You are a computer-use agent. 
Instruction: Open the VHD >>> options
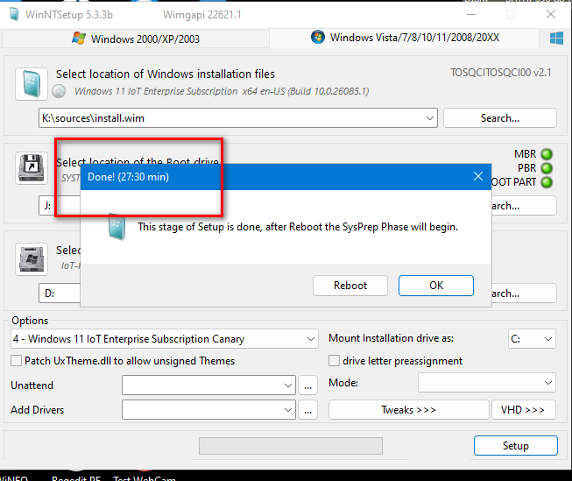coord(523,410)
